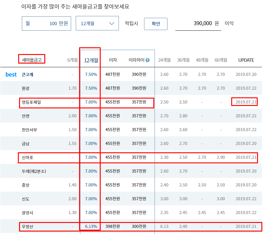The width and height of the screenshot is (266, 234).
Task: Click the 새마을금고 column header
Action: click(x=32, y=60)
